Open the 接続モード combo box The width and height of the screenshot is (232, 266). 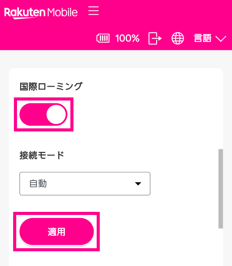[85, 184]
